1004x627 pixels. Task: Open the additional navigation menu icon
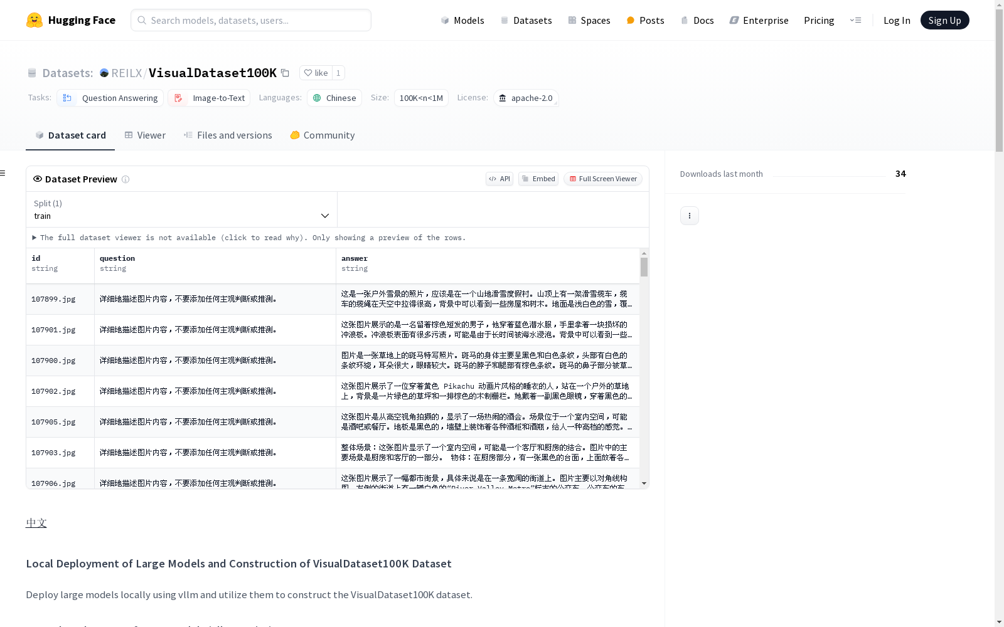855,20
